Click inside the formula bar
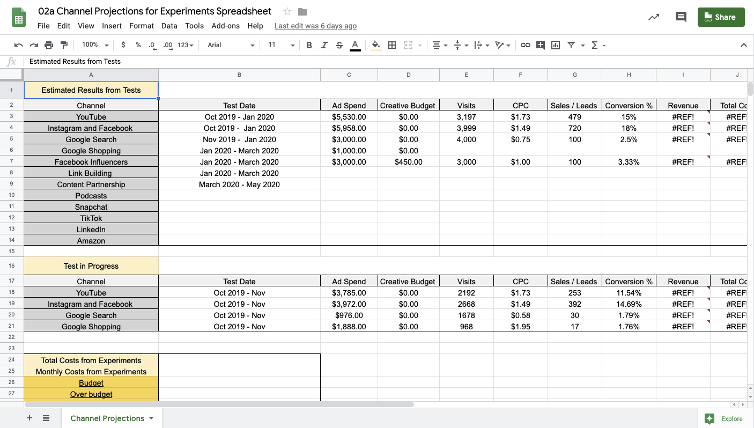Screen dimensions: 754x428 pos(215,62)
